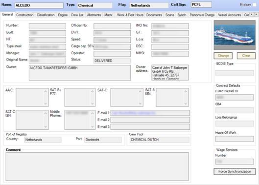Viewport: 259px width, 185px height.
Task: Click into the Comment text area
Action: [x=97, y=166]
